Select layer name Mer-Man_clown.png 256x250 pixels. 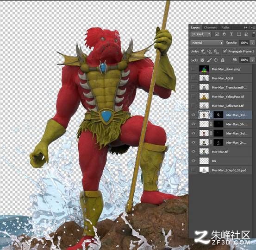point(226,69)
